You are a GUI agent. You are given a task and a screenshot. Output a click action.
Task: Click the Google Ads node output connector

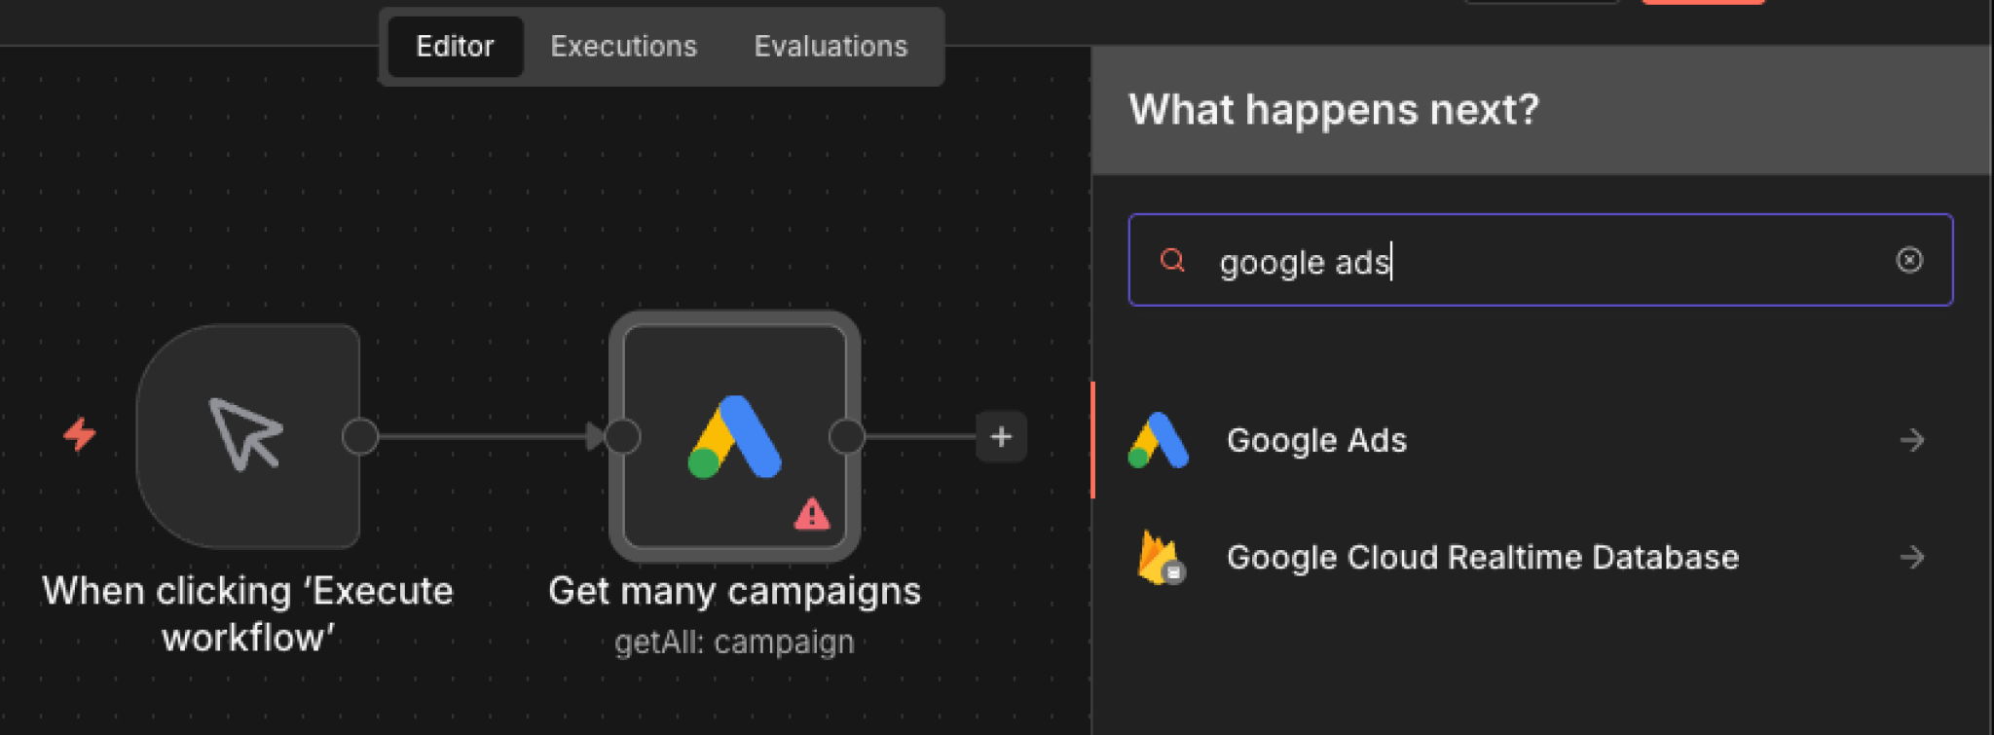point(846,436)
